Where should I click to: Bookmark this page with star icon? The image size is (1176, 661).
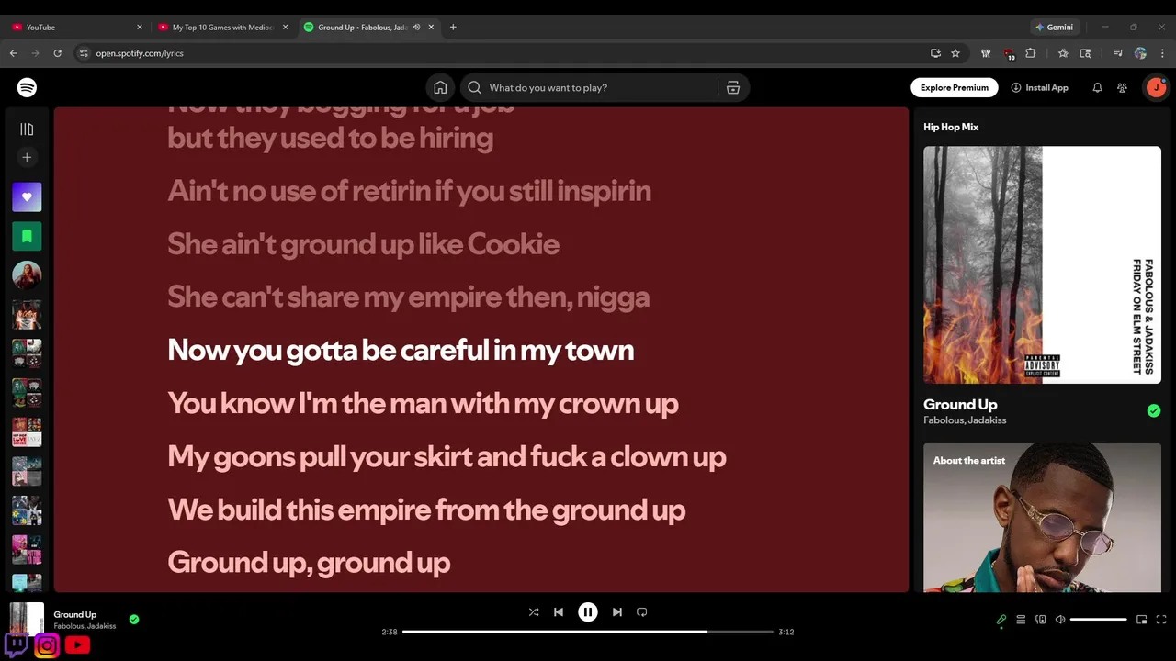pyautogui.click(x=955, y=53)
